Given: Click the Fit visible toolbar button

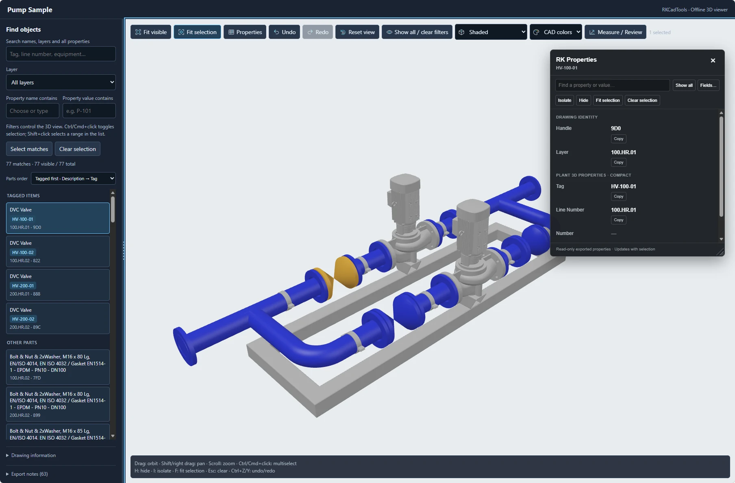Looking at the screenshot, I should pyautogui.click(x=151, y=32).
